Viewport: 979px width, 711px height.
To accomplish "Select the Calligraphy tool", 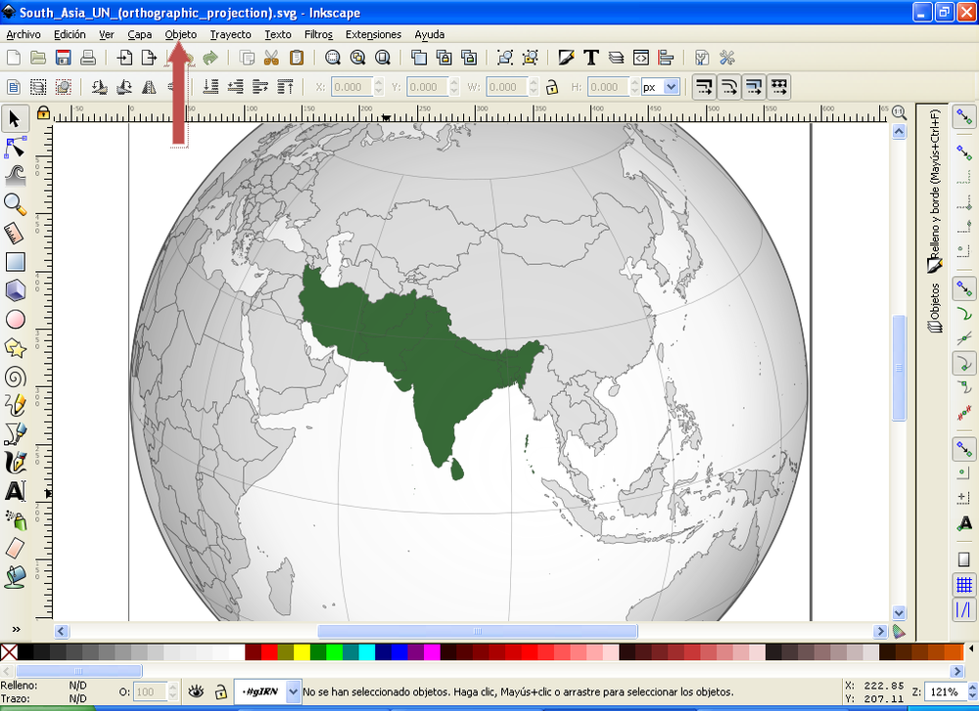I will point(16,463).
